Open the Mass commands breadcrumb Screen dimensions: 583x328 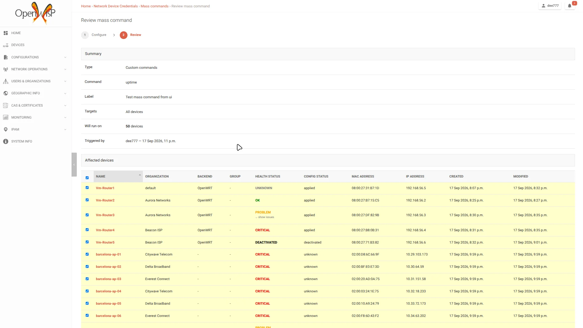tap(155, 6)
